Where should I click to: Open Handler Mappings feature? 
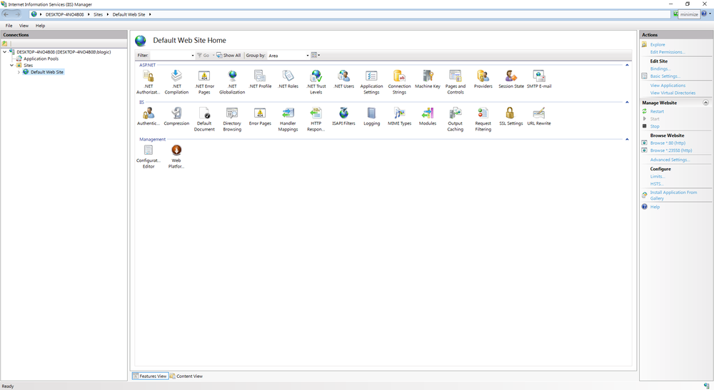288,119
